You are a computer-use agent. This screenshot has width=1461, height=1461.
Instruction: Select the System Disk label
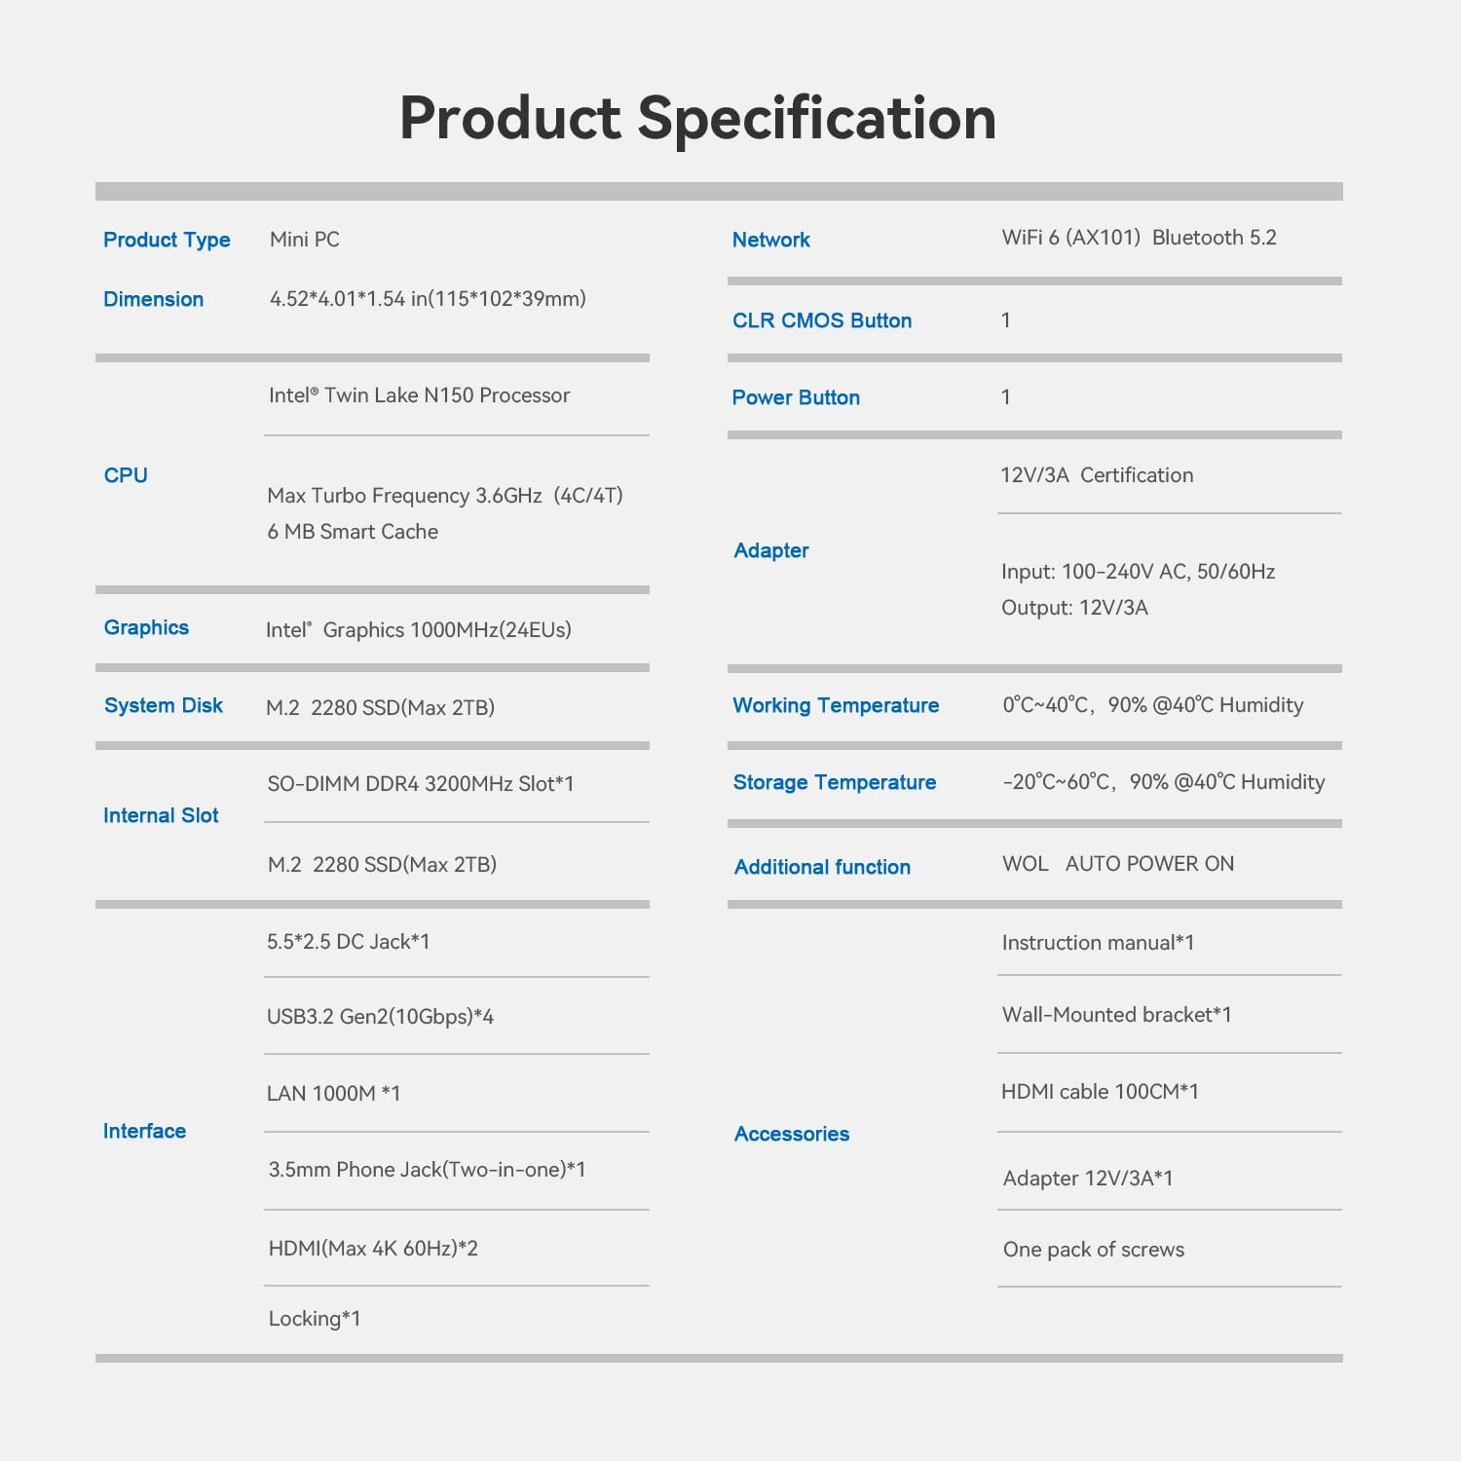point(164,705)
